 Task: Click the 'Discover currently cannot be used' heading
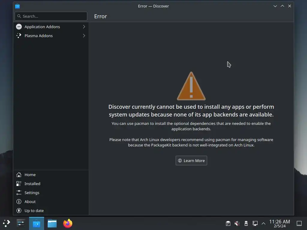point(191,111)
